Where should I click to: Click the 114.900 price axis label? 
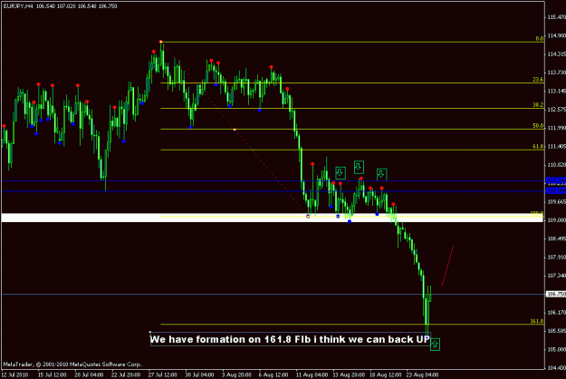[557, 35]
